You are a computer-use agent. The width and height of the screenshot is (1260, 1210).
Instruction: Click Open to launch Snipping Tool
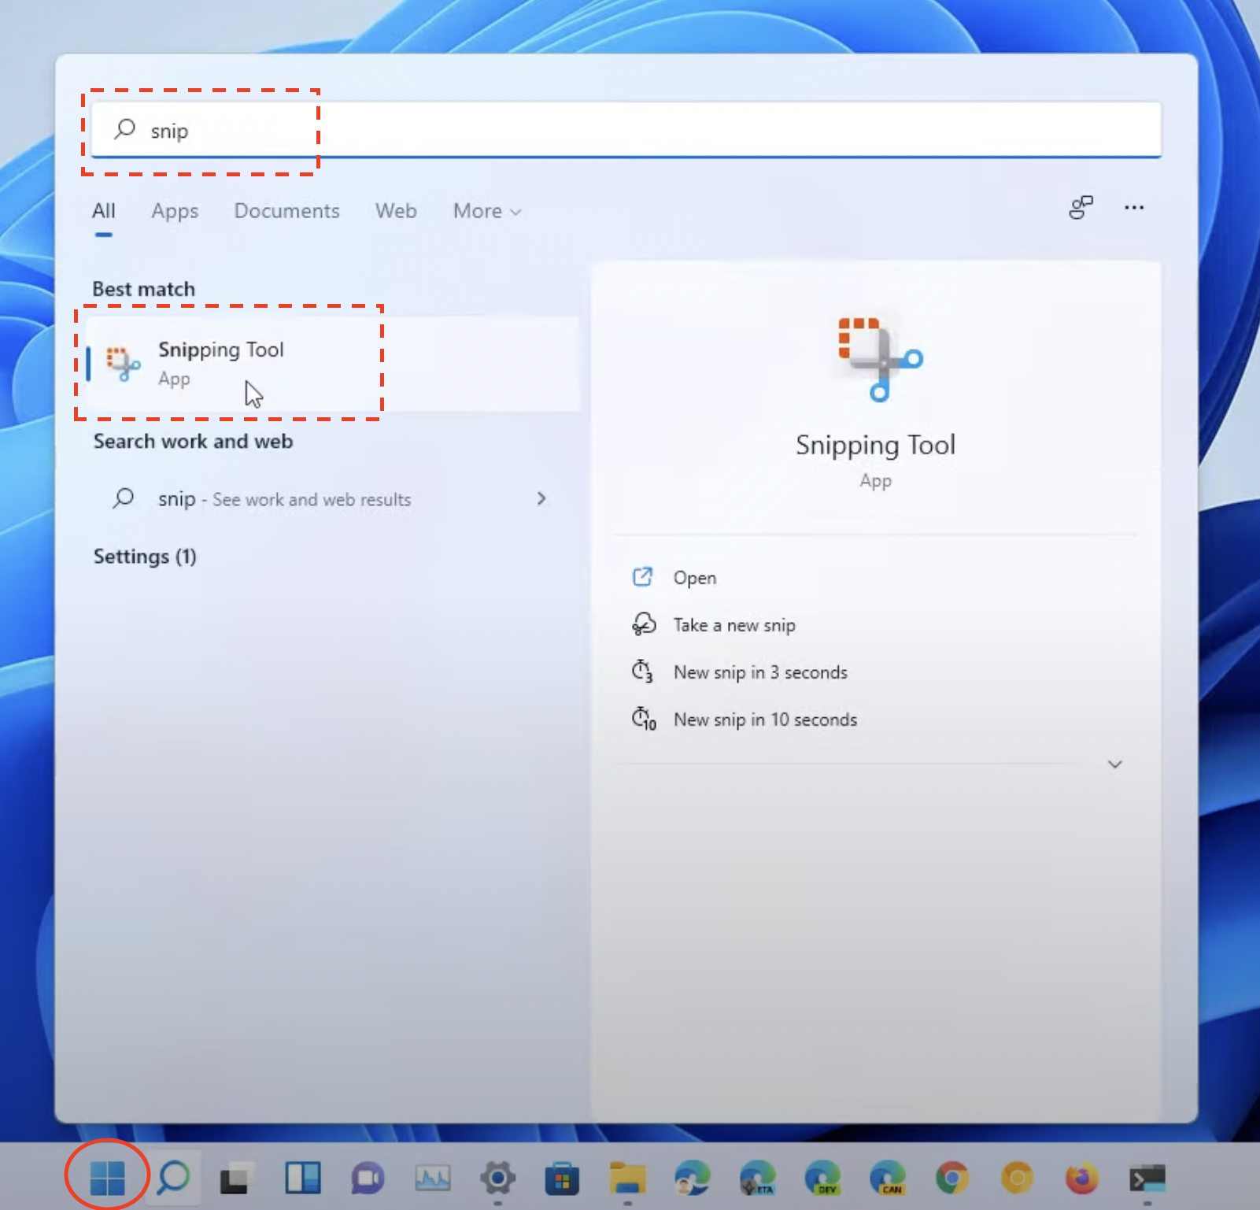[x=693, y=577]
